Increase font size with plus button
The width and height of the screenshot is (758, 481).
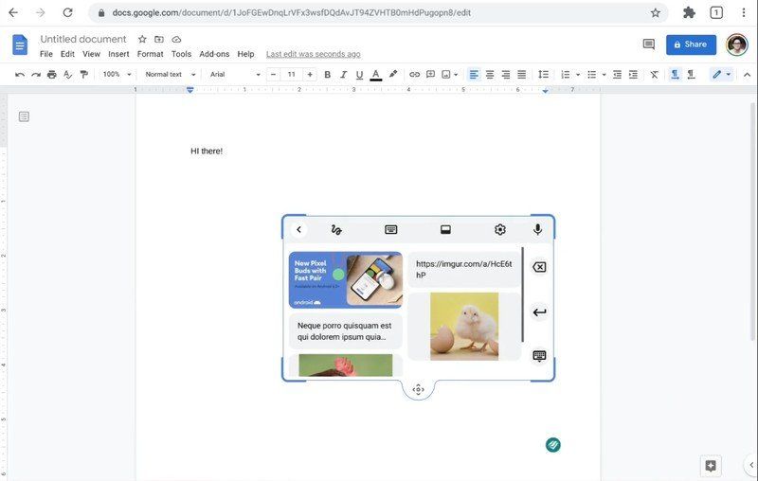click(310, 75)
